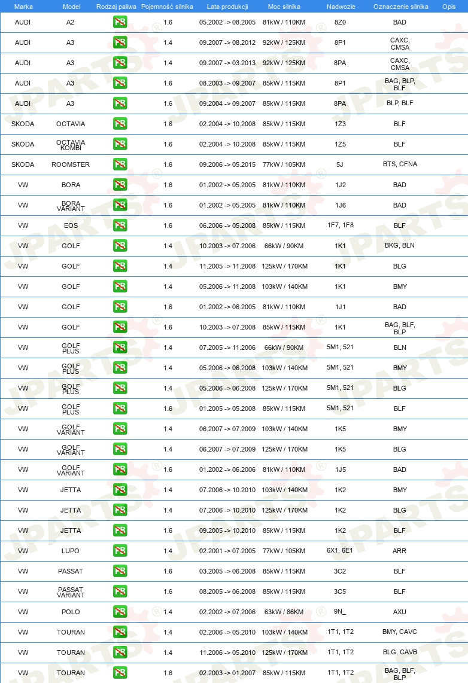The image size is (468, 683).
Task: Select the fuel icon in the GOLF PLUS BLN row
Action: [x=120, y=347]
